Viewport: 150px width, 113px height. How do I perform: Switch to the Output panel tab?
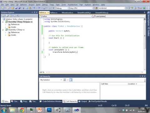(83, 101)
